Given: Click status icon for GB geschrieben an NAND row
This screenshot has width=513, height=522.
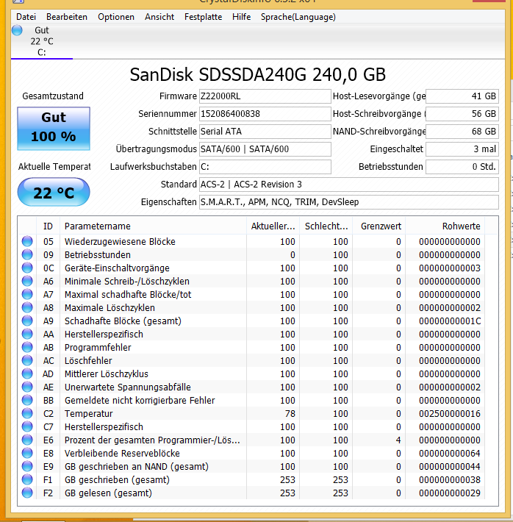Looking at the screenshot, I should [27, 466].
